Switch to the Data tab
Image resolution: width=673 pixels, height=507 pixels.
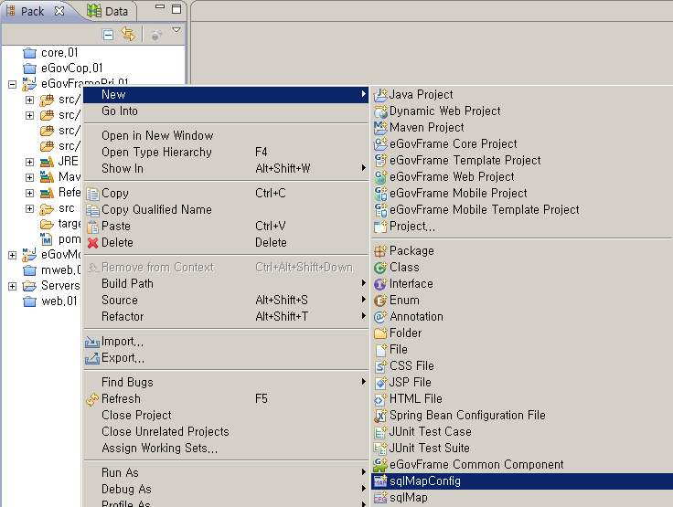pos(107,11)
